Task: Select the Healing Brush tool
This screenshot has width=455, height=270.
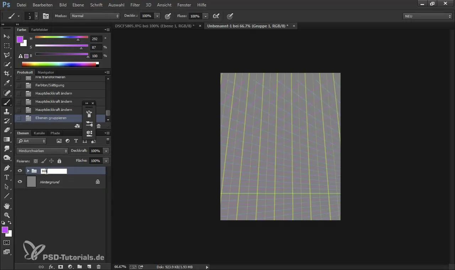Action: pos(7,93)
